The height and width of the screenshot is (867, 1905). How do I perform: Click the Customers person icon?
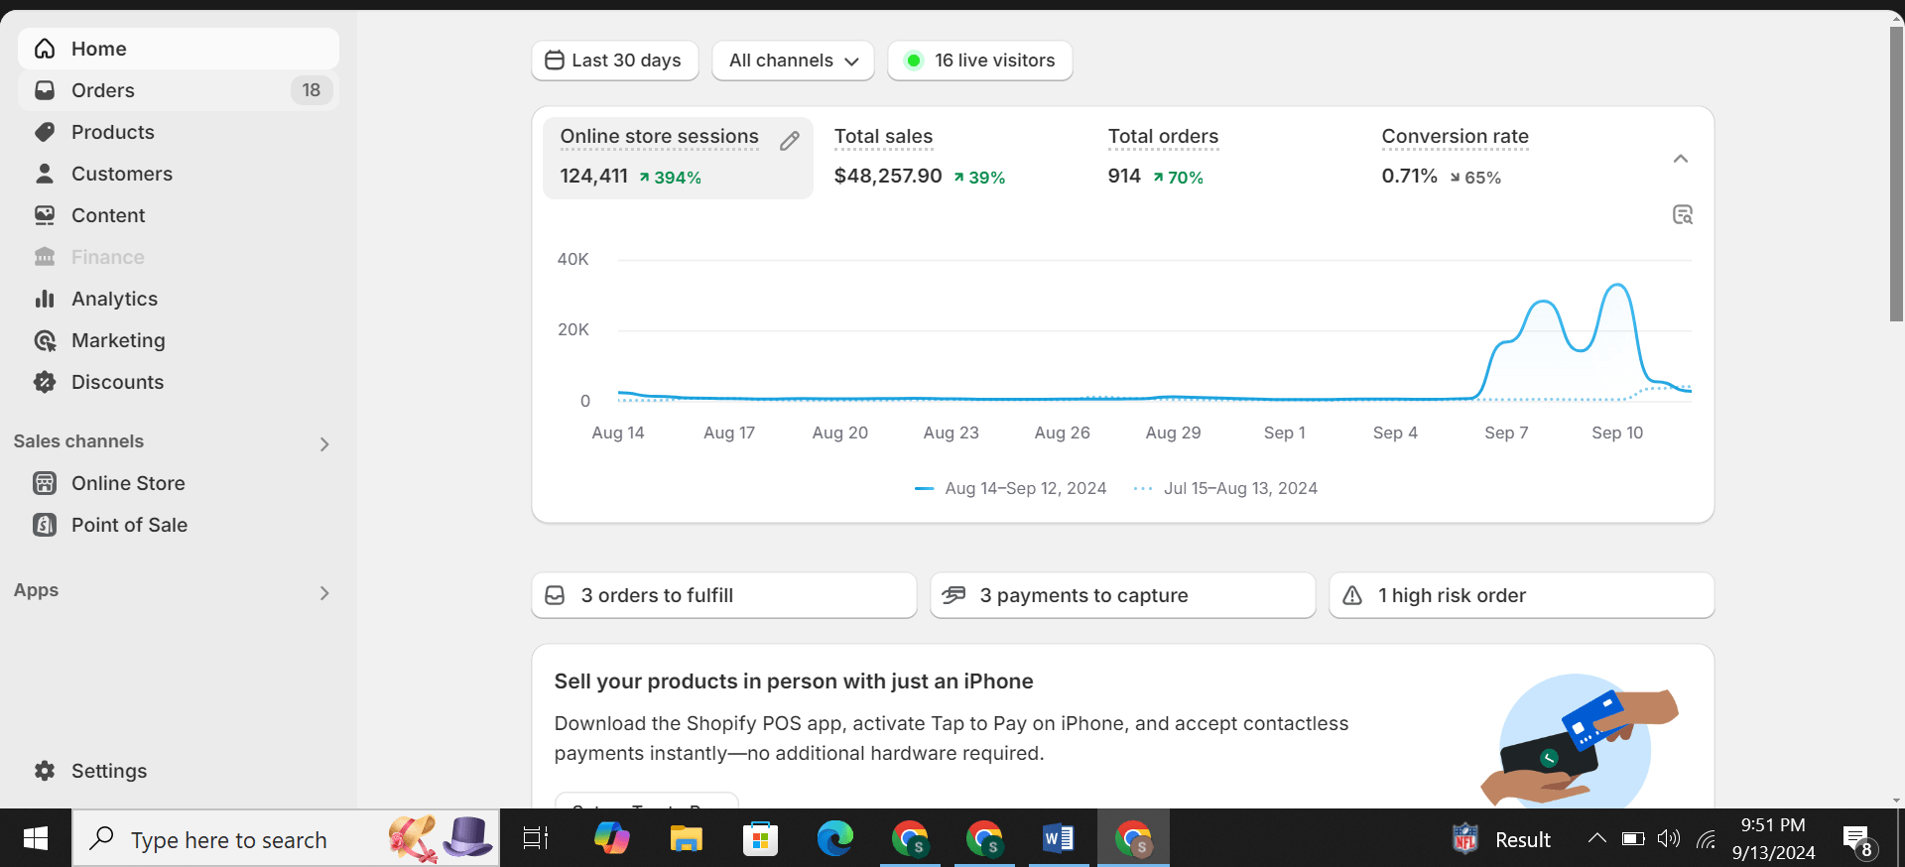[x=45, y=174]
